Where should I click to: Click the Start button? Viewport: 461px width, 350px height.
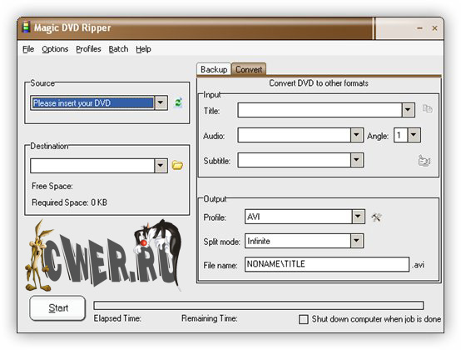[58, 307]
